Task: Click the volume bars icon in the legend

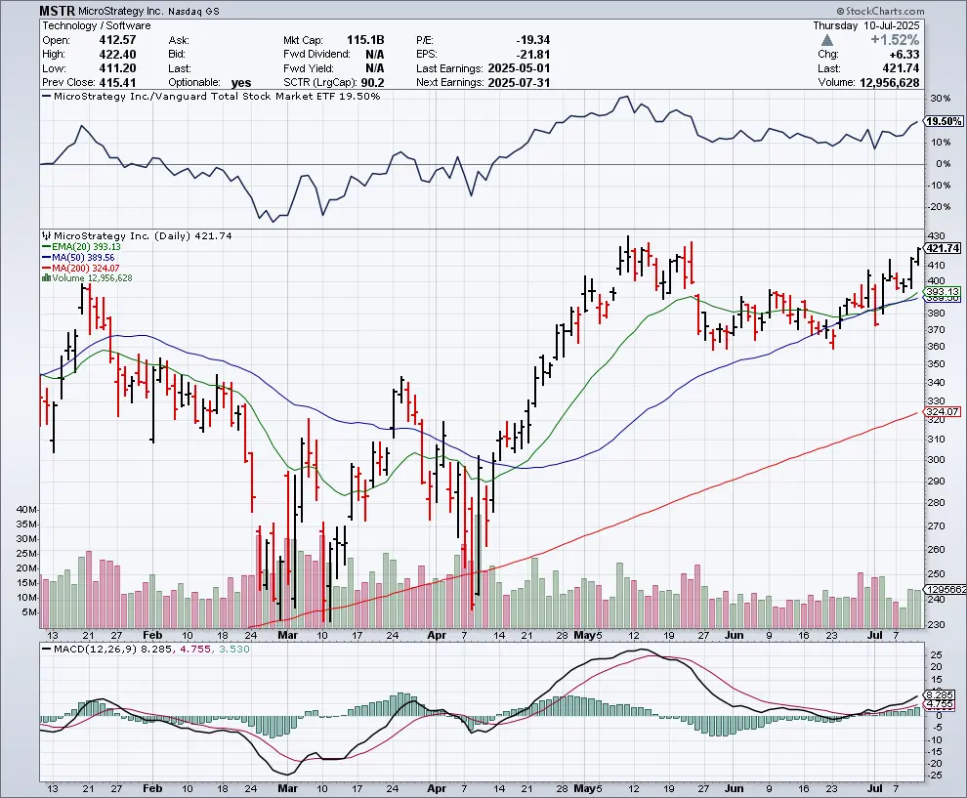Action: tap(46, 278)
